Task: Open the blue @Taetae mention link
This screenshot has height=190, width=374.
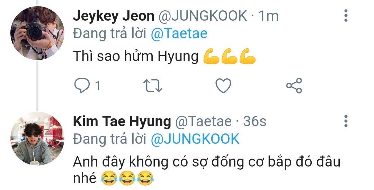Action: (x=179, y=33)
